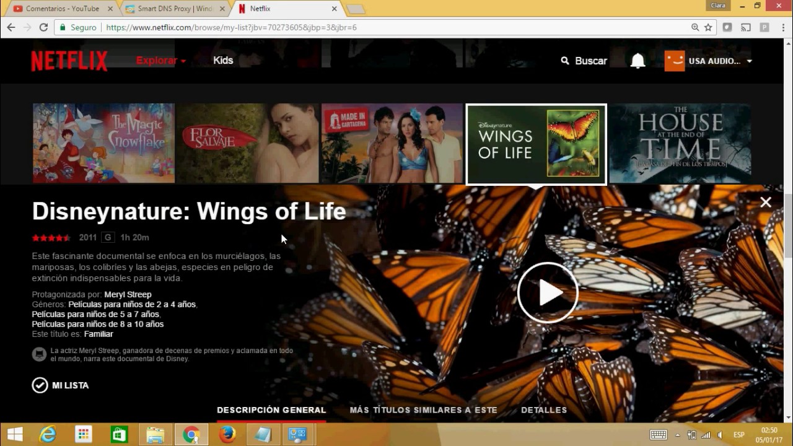Select the Wings of Life thumbnail
The width and height of the screenshot is (793, 446).
pos(536,144)
